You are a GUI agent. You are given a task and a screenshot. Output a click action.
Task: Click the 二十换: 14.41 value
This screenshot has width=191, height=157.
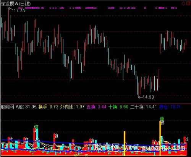[x=143, y=107]
